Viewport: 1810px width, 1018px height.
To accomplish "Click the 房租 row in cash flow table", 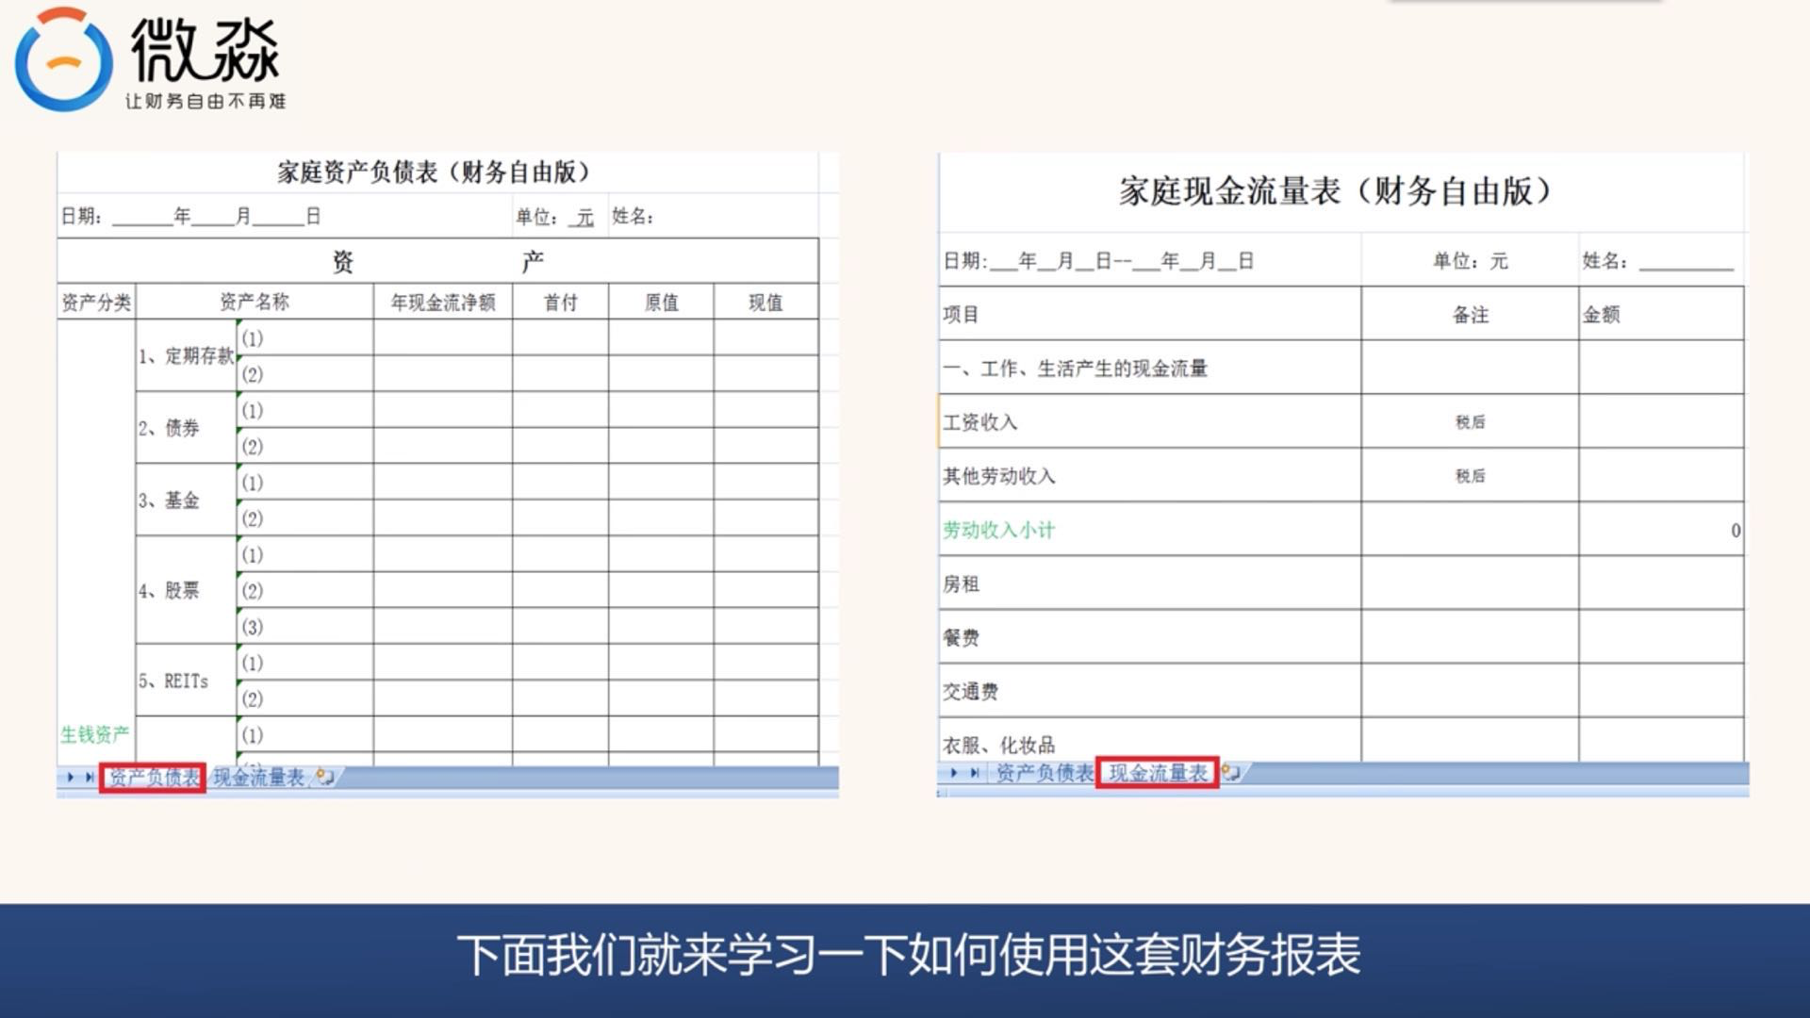I will 962,583.
